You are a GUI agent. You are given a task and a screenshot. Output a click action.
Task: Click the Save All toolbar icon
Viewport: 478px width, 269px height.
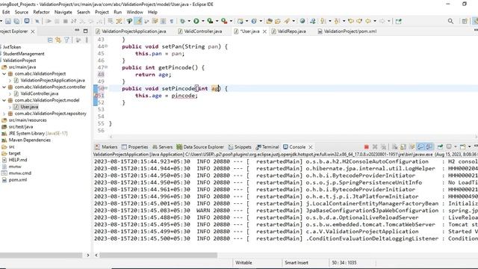pos(16,21)
